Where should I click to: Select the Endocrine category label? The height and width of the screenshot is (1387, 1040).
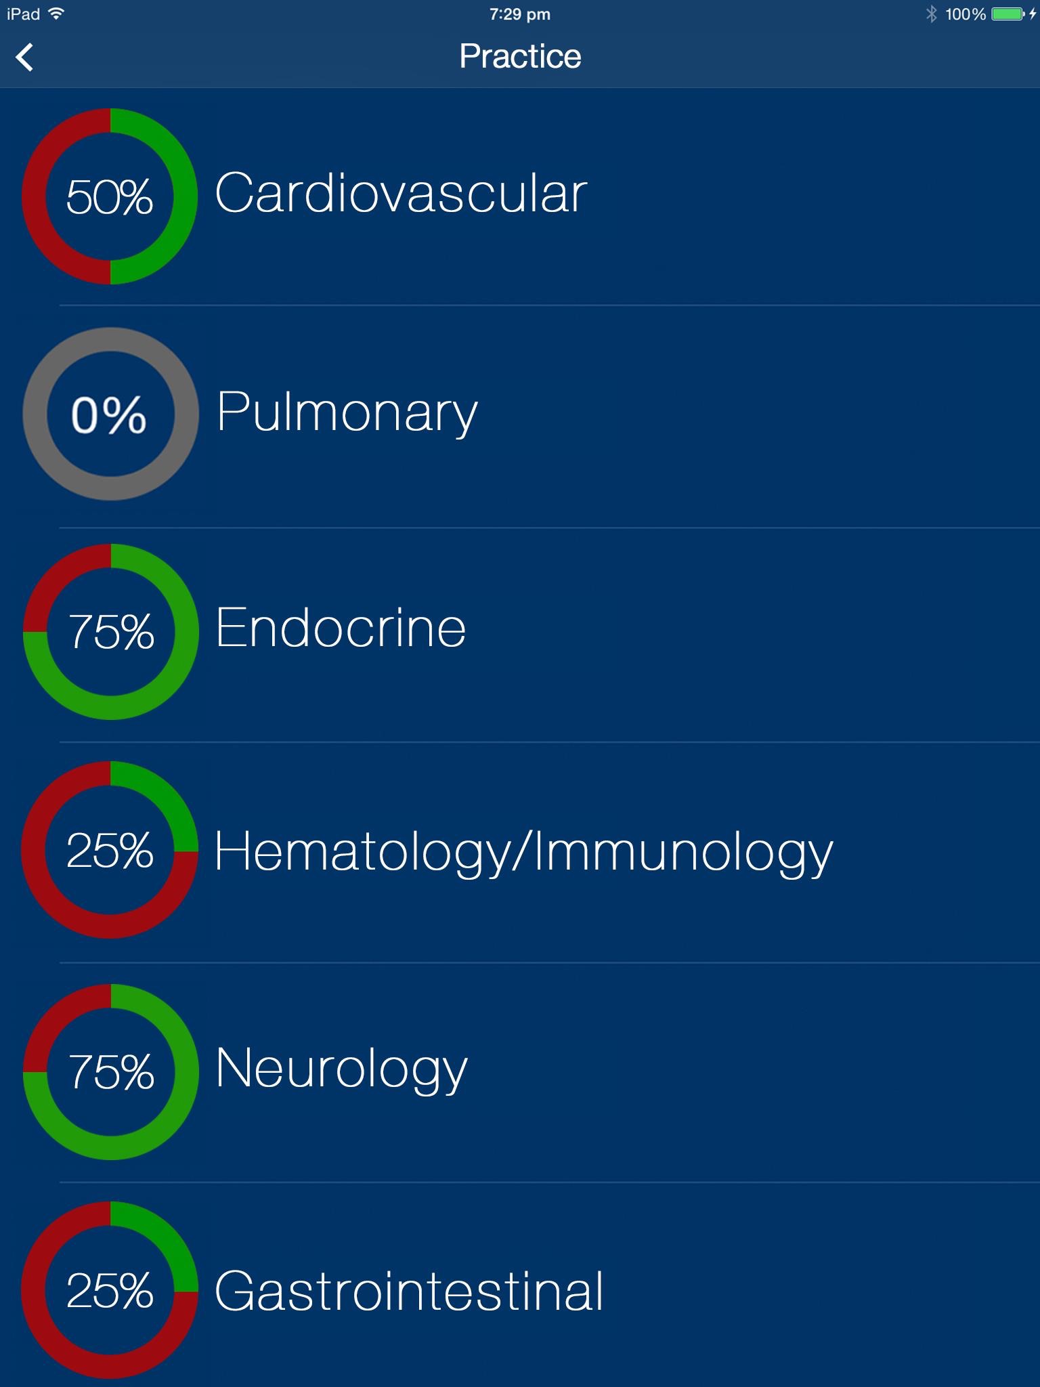pyautogui.click(x=341, y=628)
